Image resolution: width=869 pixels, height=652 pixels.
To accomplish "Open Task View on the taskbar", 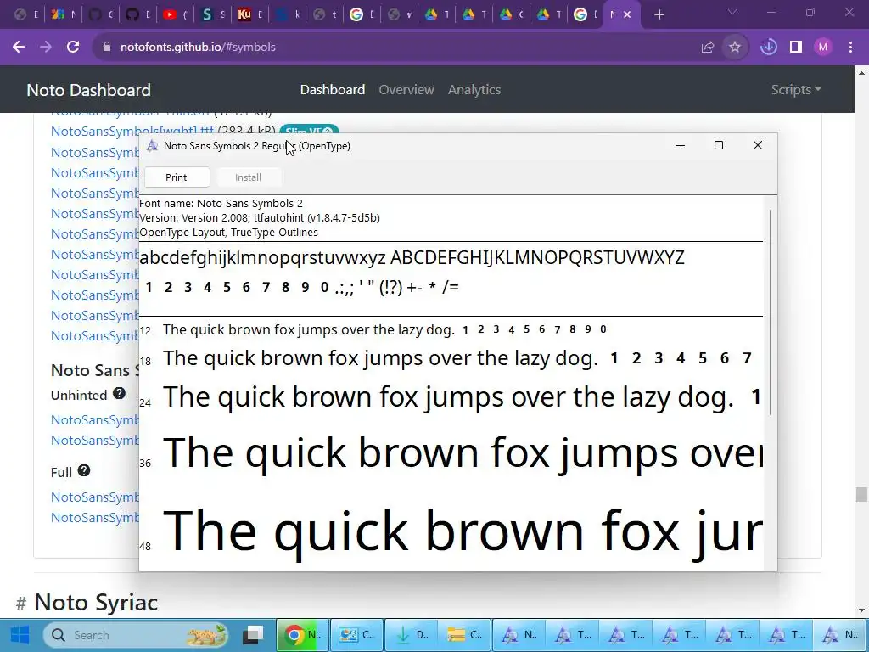I will point(255,635).
